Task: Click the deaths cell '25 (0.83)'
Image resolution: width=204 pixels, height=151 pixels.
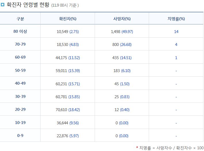Action: coord(122,97)
